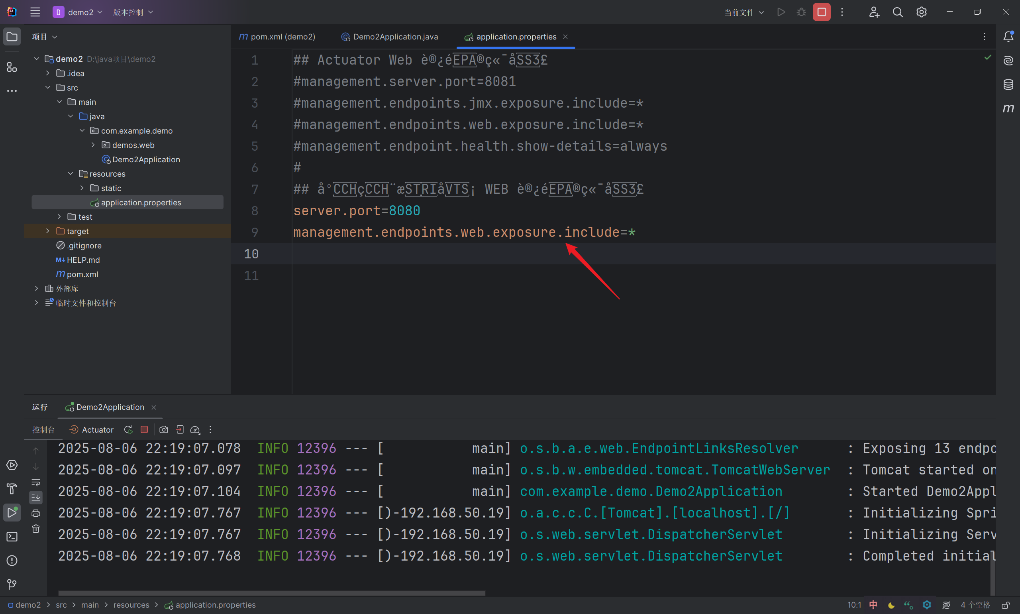Screen dimensions: 1020x614
Task: Click the console horizontal scrollbar
Action: pos(271,593)
